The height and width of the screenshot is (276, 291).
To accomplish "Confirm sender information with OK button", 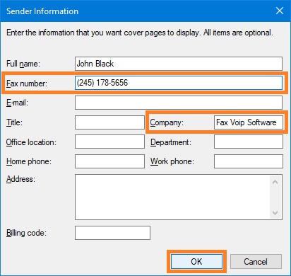I will click(196, 261).
